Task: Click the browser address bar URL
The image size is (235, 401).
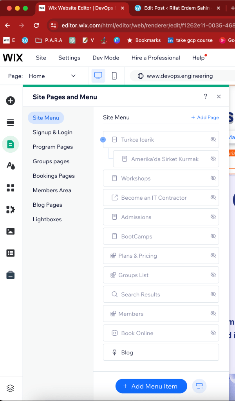Action: coord(148,25)
